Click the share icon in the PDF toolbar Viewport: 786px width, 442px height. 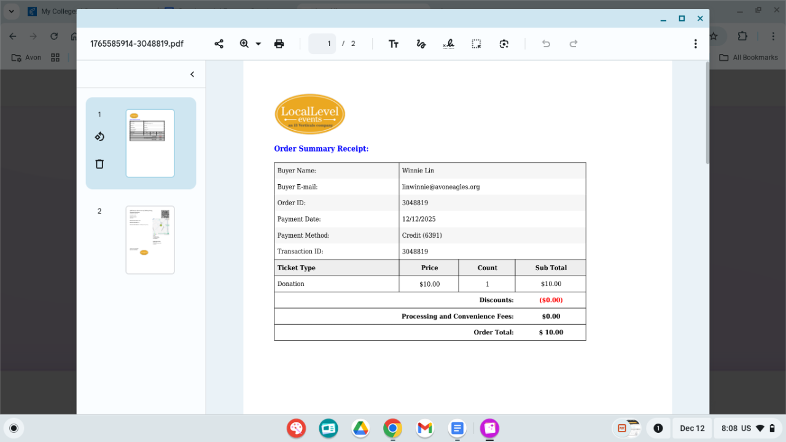[x=219, y=44]
